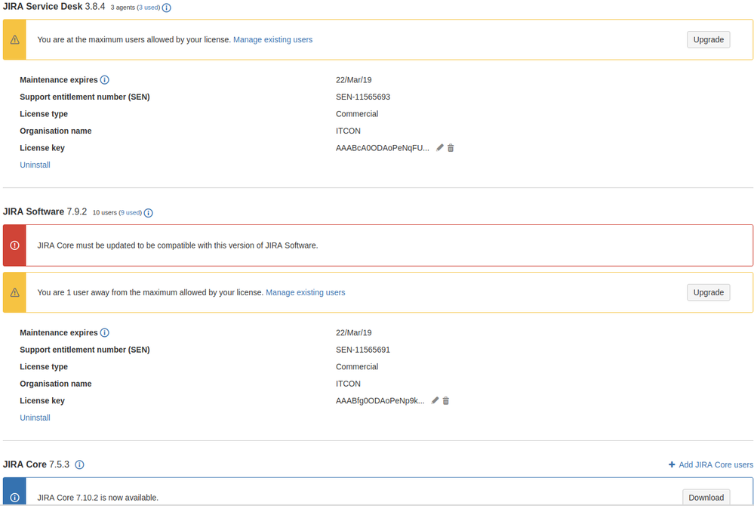Viewport: 754px width, 506px height.
Task: Click the warning icon in '1 user away' banner
Action: 15,292
